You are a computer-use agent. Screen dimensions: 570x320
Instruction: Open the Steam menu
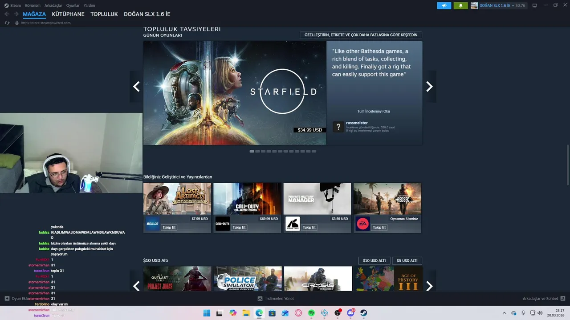16,5
